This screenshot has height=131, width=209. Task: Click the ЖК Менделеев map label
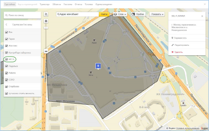pyautogui.click(x=57, y=85)
